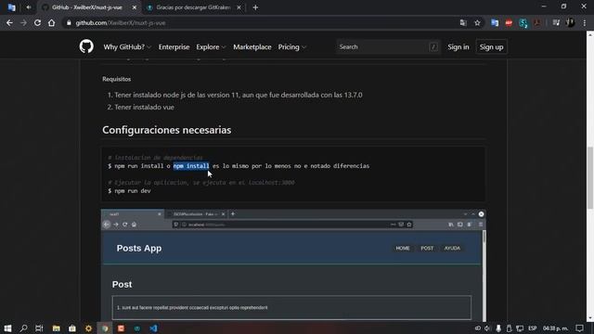Click the Requisitos heading text

coord(117,79)
